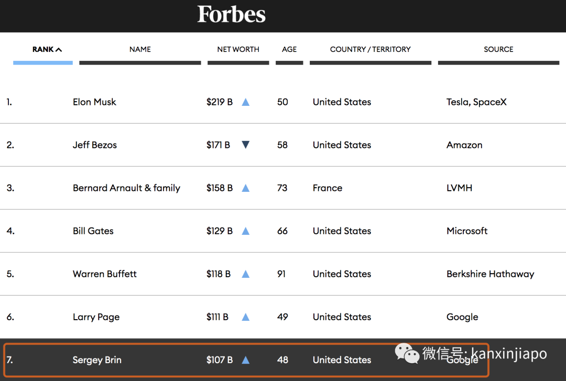The height and width of the screenshot is (381, 566).
Task: Click the Microsoft source cell
Action: 467,231
